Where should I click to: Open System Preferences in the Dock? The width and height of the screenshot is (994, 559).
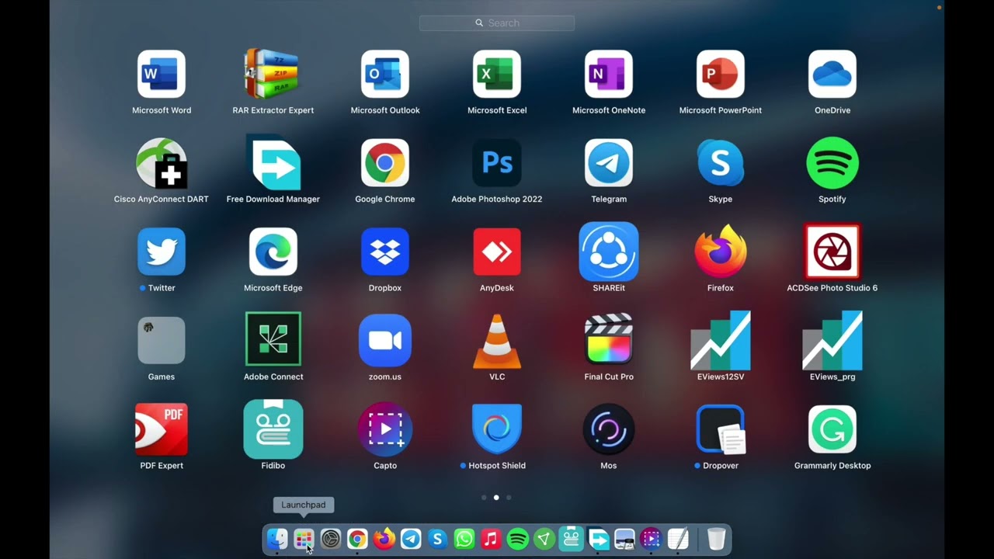pyautogui.click(x=331, y=539)
